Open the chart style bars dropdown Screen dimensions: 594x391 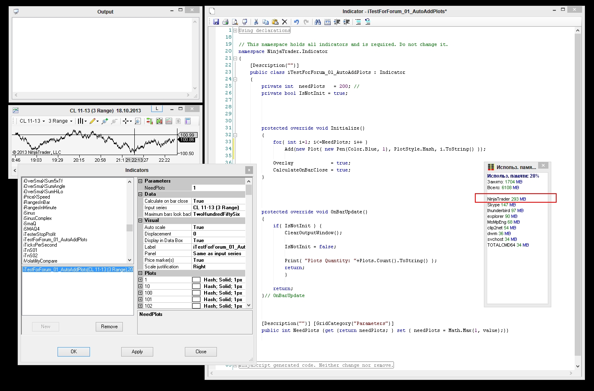(82, 121)
